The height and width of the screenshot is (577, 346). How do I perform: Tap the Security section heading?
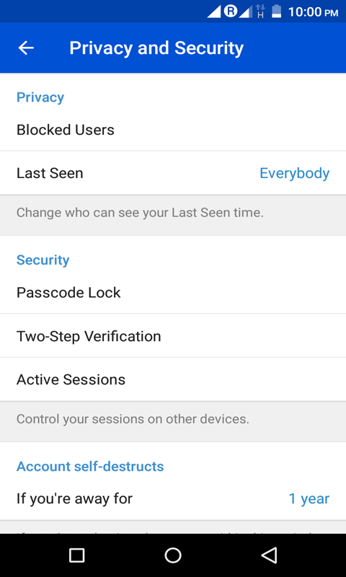pyautogui.click(x=43, y=260)
